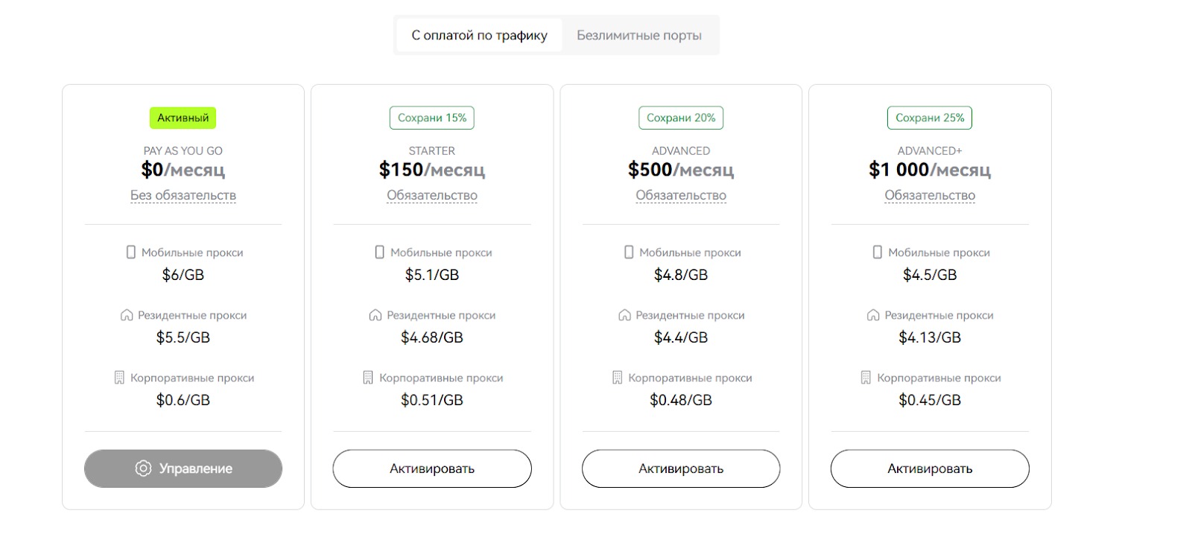
Task: Activate the Advanced+ $1 000 plan
Action: (x=930, y=468)
